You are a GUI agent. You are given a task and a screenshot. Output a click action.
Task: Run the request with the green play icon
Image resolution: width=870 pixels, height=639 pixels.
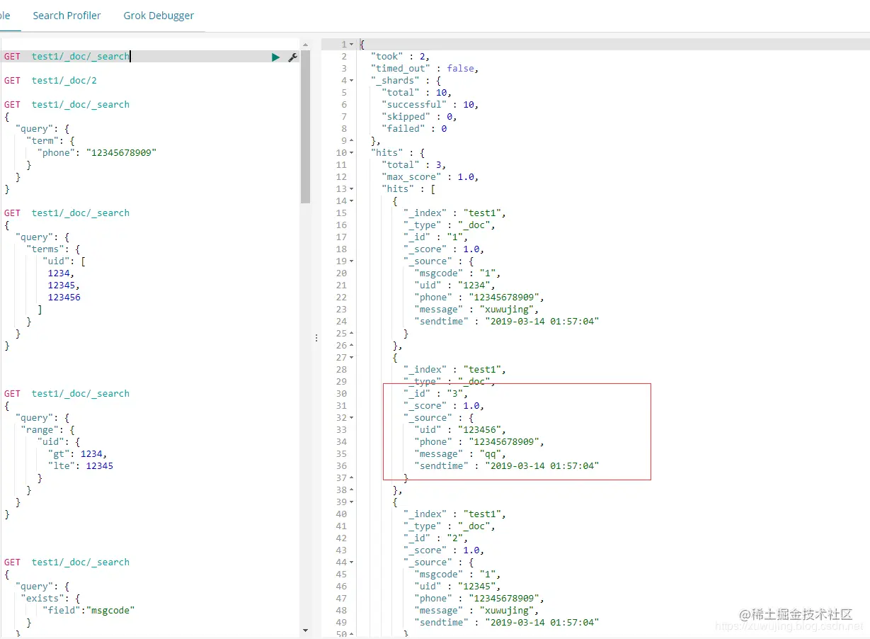[x=275, y=57]
